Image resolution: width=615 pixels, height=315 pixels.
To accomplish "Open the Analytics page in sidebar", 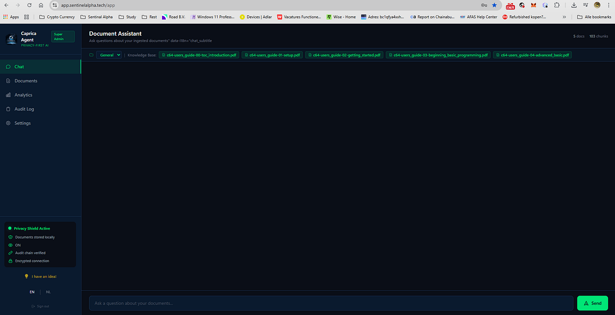I will point(41,94).
